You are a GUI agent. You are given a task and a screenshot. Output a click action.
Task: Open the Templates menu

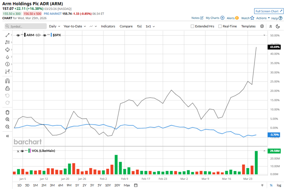pos(248,26)
